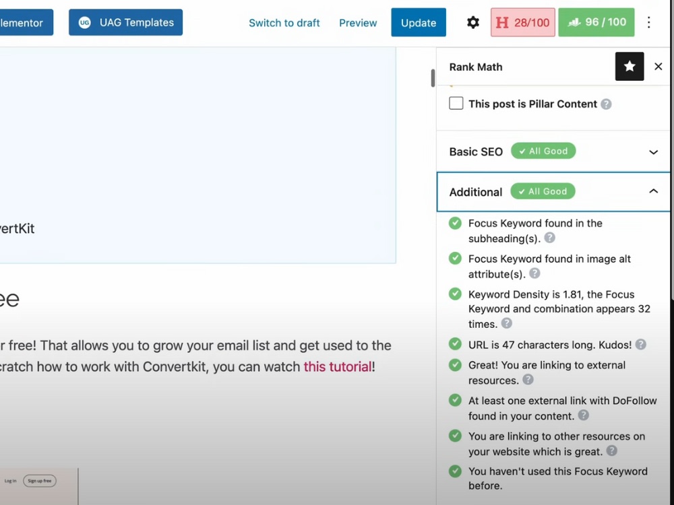
Task: Click the Rank Math star icon
Action: (630, 66)
